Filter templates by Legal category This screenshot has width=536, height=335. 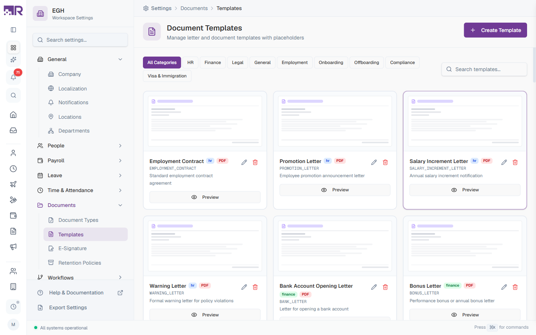coord(238,63)
